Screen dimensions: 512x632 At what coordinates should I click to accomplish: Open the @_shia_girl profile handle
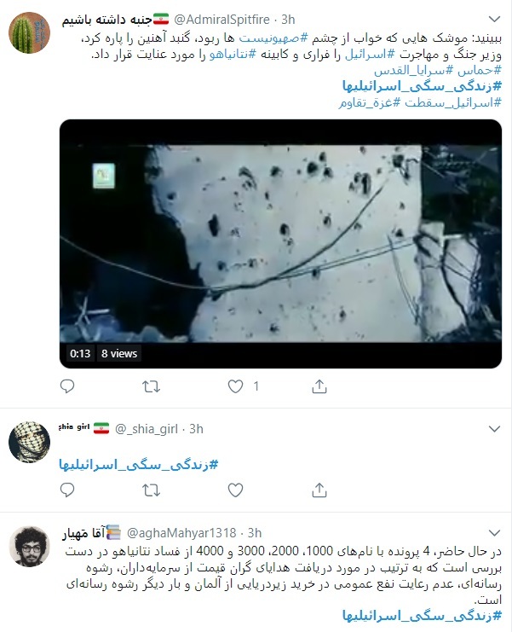pyautogui.click(x=147, y=429)
